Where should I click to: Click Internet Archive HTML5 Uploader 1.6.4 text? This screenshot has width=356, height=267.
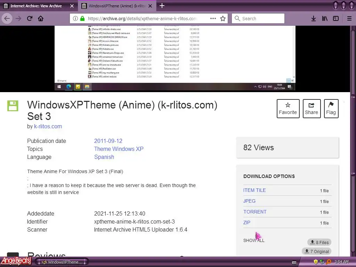[140, 229]
